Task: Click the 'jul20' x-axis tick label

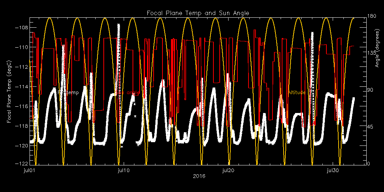Action: click(229, 171)
